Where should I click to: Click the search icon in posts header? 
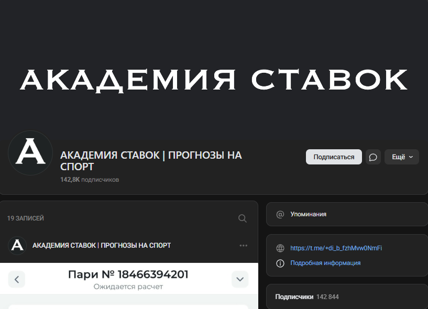243,218
